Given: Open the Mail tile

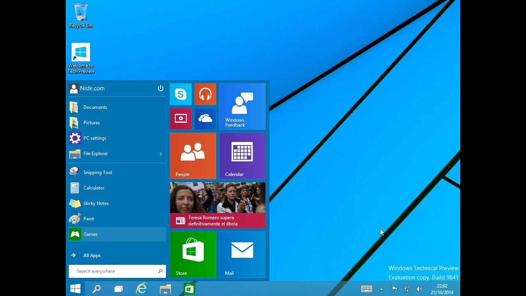Looking at the screenshot, I should [x=242, y=254].
